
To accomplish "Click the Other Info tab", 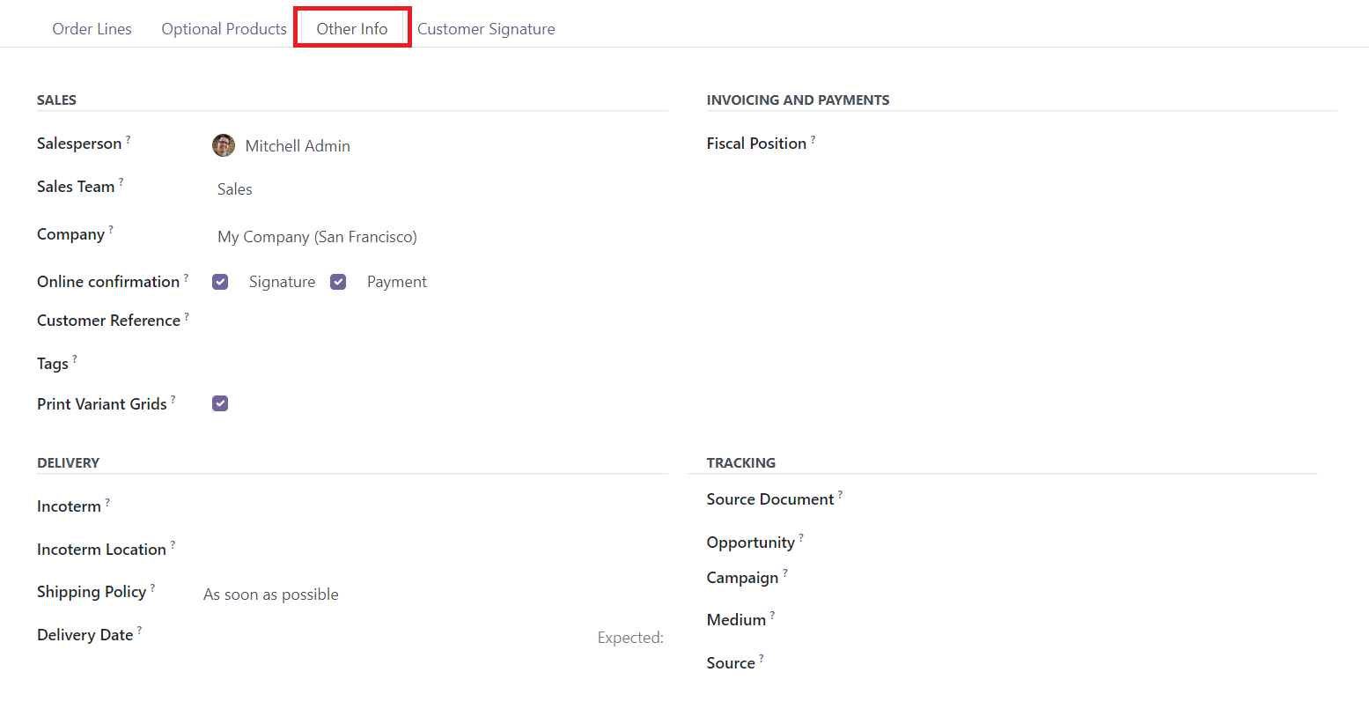I will coord(352,29).
